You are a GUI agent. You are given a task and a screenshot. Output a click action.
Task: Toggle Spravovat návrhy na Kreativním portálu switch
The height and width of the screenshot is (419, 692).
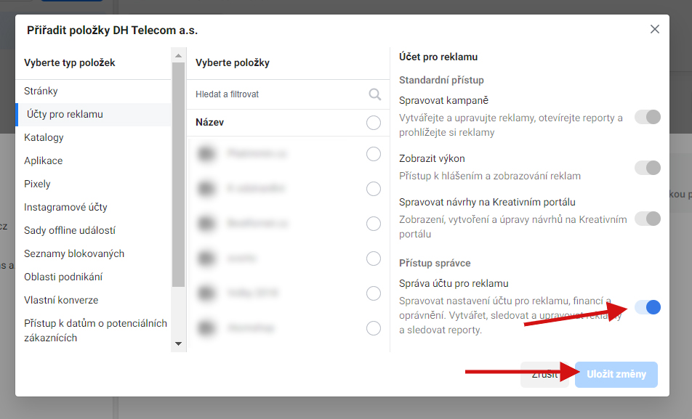tap(648, 219)
